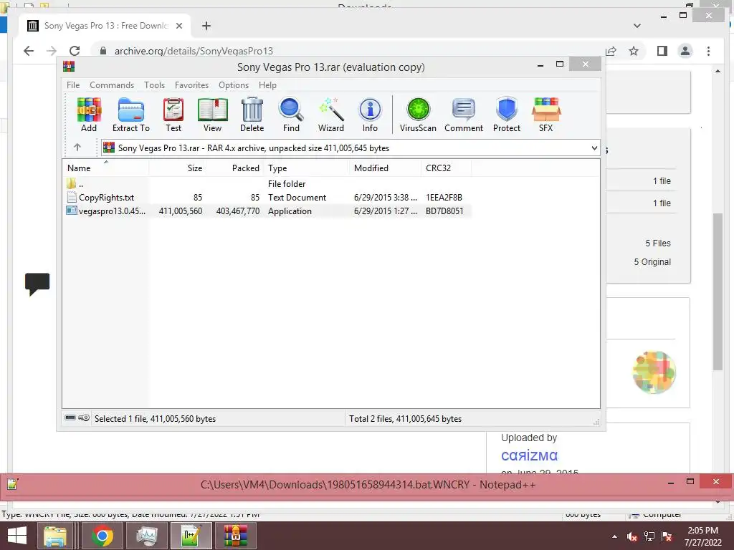Image resolution: width=734 pixels, height=550 pixels.
Task: Click the Add toolbar icon in WinRAR
Action: tap(89, 115)
